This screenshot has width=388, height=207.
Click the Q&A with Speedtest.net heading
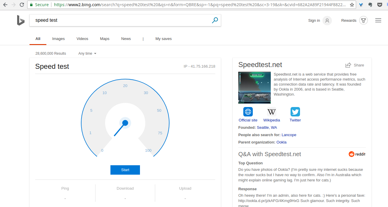(x=270, y=154)
